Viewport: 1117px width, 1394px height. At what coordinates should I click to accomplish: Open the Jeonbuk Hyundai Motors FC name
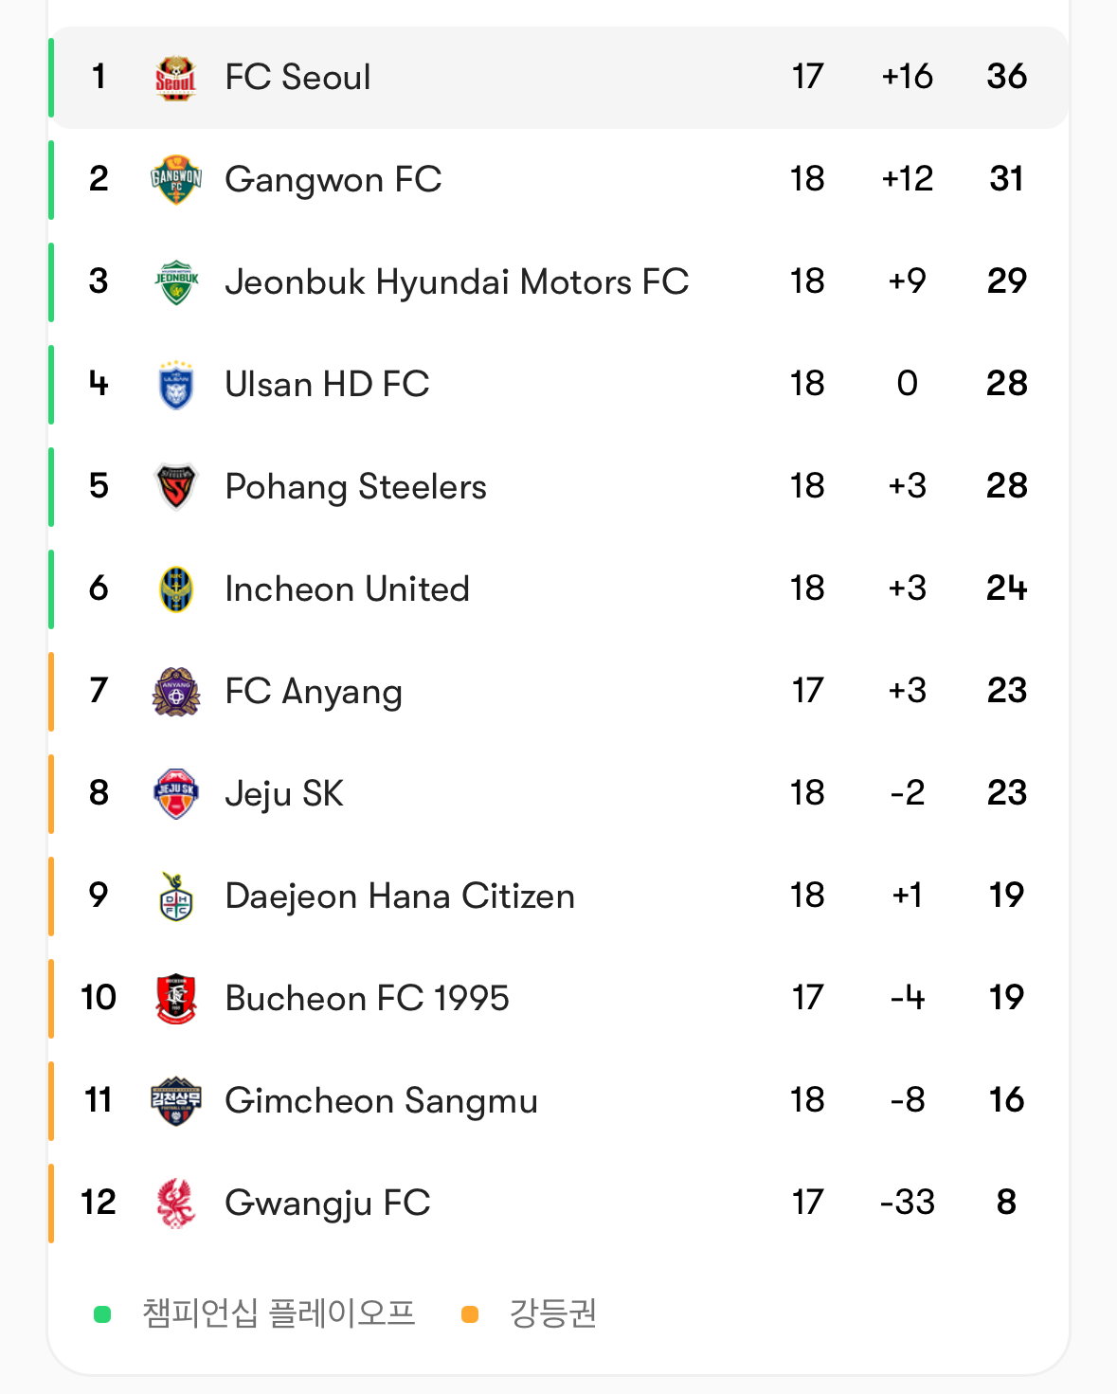[x=457, y=282]
